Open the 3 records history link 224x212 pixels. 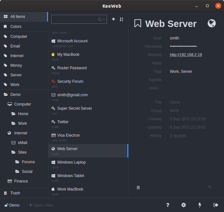coord(178,136)
